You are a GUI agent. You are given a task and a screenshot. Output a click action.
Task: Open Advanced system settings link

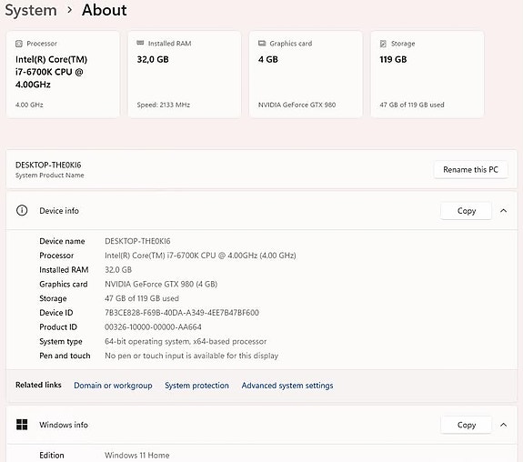coord(287,386)
